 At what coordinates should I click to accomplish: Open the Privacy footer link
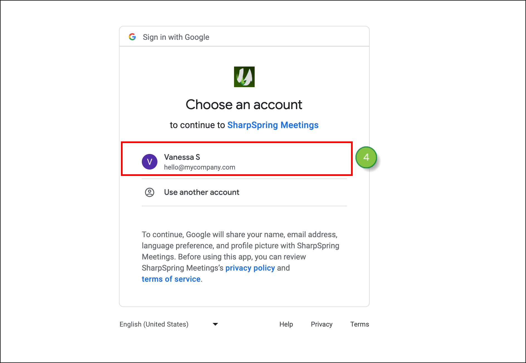click(322, 324)
